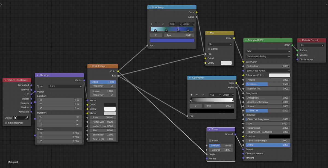Collapse the Bump node
Image resolution: width=328 pixels, height=168 pixels.
point(209,129)
